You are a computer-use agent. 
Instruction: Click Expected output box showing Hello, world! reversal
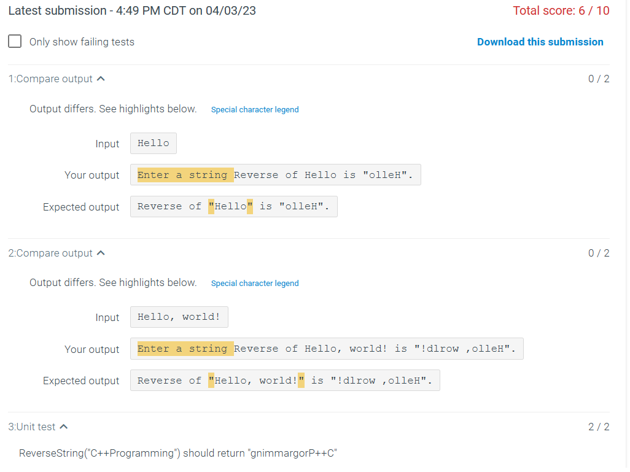(x=284, y=380)
